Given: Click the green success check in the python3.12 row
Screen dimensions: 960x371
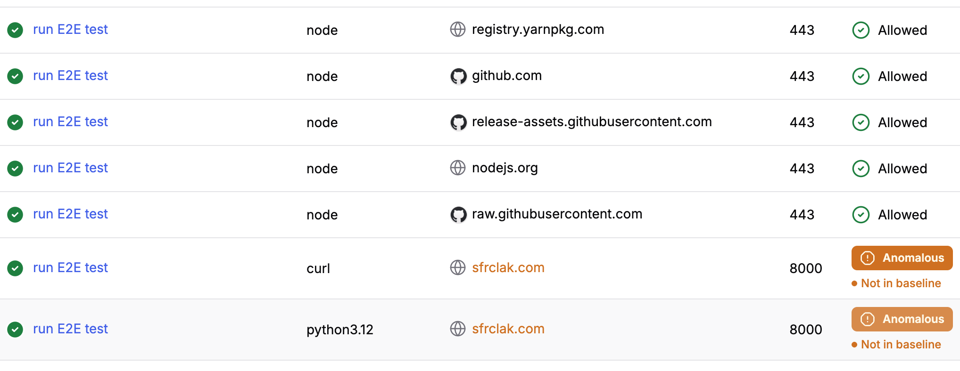Looking at the screenshot, I should 15,329.
